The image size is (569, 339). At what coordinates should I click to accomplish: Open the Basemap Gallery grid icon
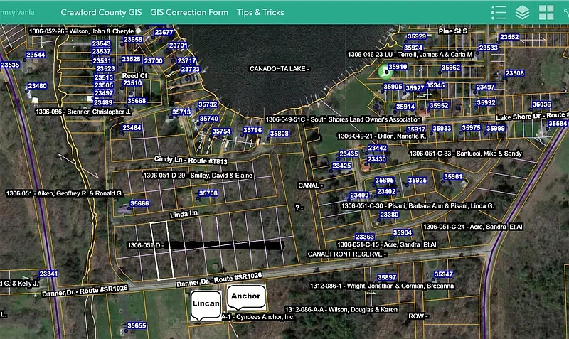click(x=546, y=12)
